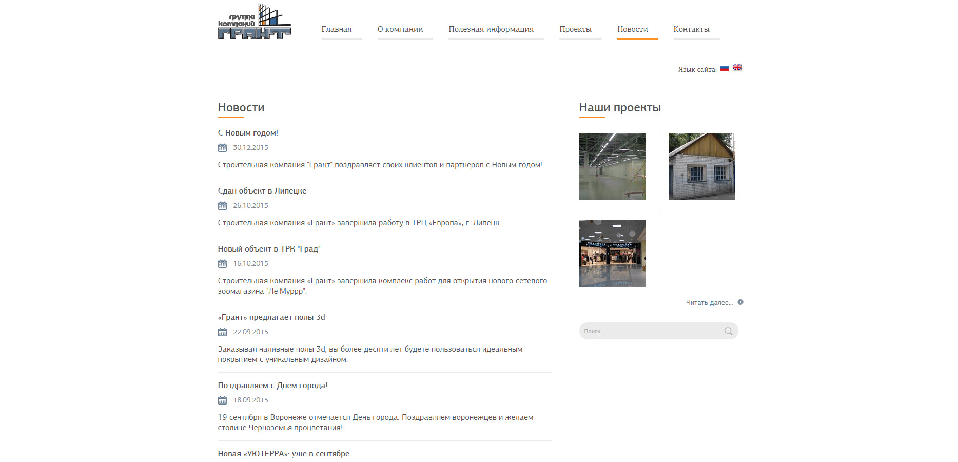Click the text about наливные полы 3d
This screenshot has width=958, height=462.
(x=370, y=354)
